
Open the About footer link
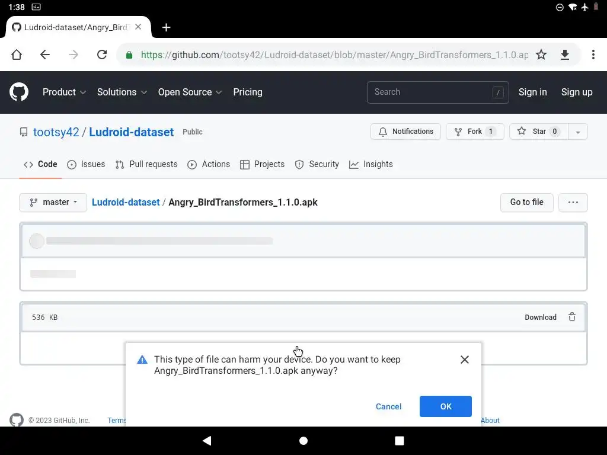click(490, 421)
